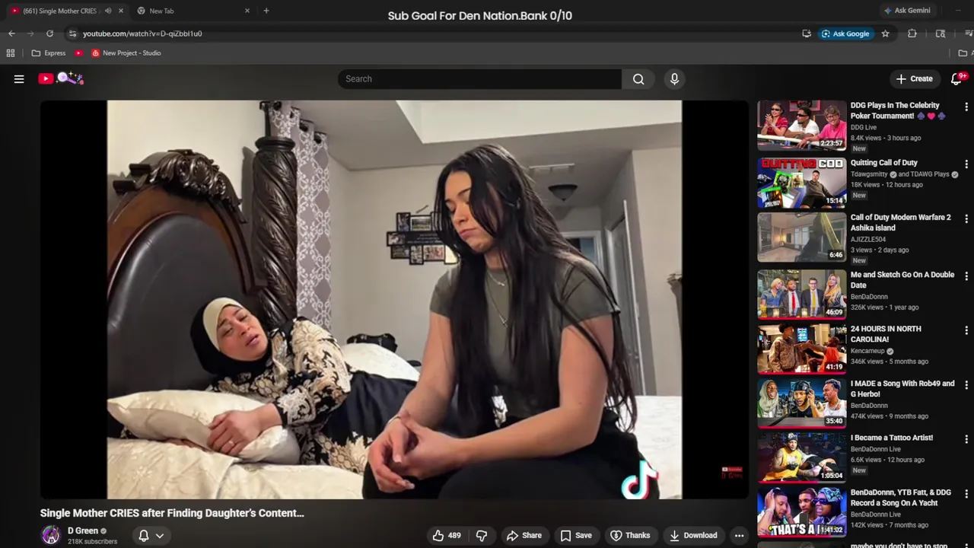Bookmark this page with star icon

[x=885, y=33]
